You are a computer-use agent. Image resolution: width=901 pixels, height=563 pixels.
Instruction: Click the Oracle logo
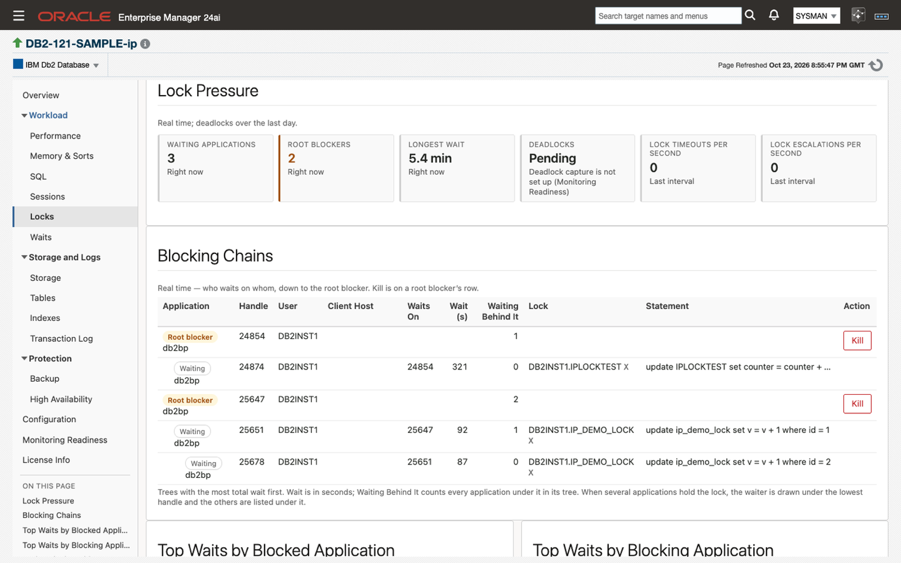74,16
